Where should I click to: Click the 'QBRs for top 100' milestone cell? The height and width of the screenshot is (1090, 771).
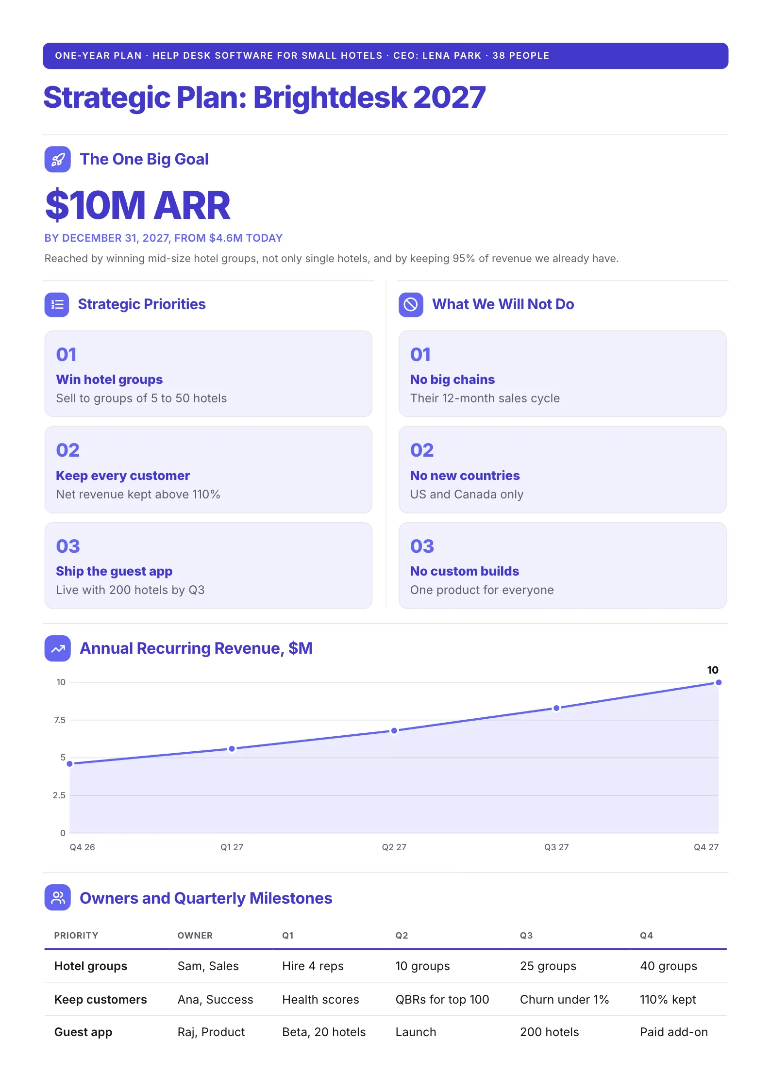(x=442, y=1000)
